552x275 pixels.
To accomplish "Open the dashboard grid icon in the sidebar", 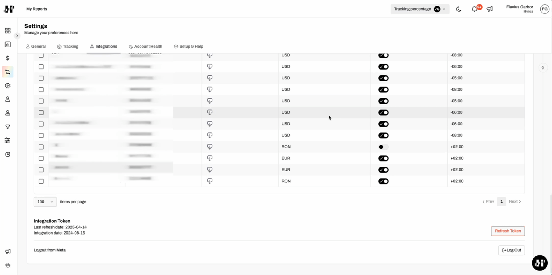I will 8,31.
